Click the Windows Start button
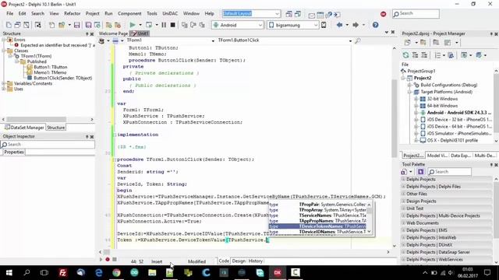 tap(9, 272)
